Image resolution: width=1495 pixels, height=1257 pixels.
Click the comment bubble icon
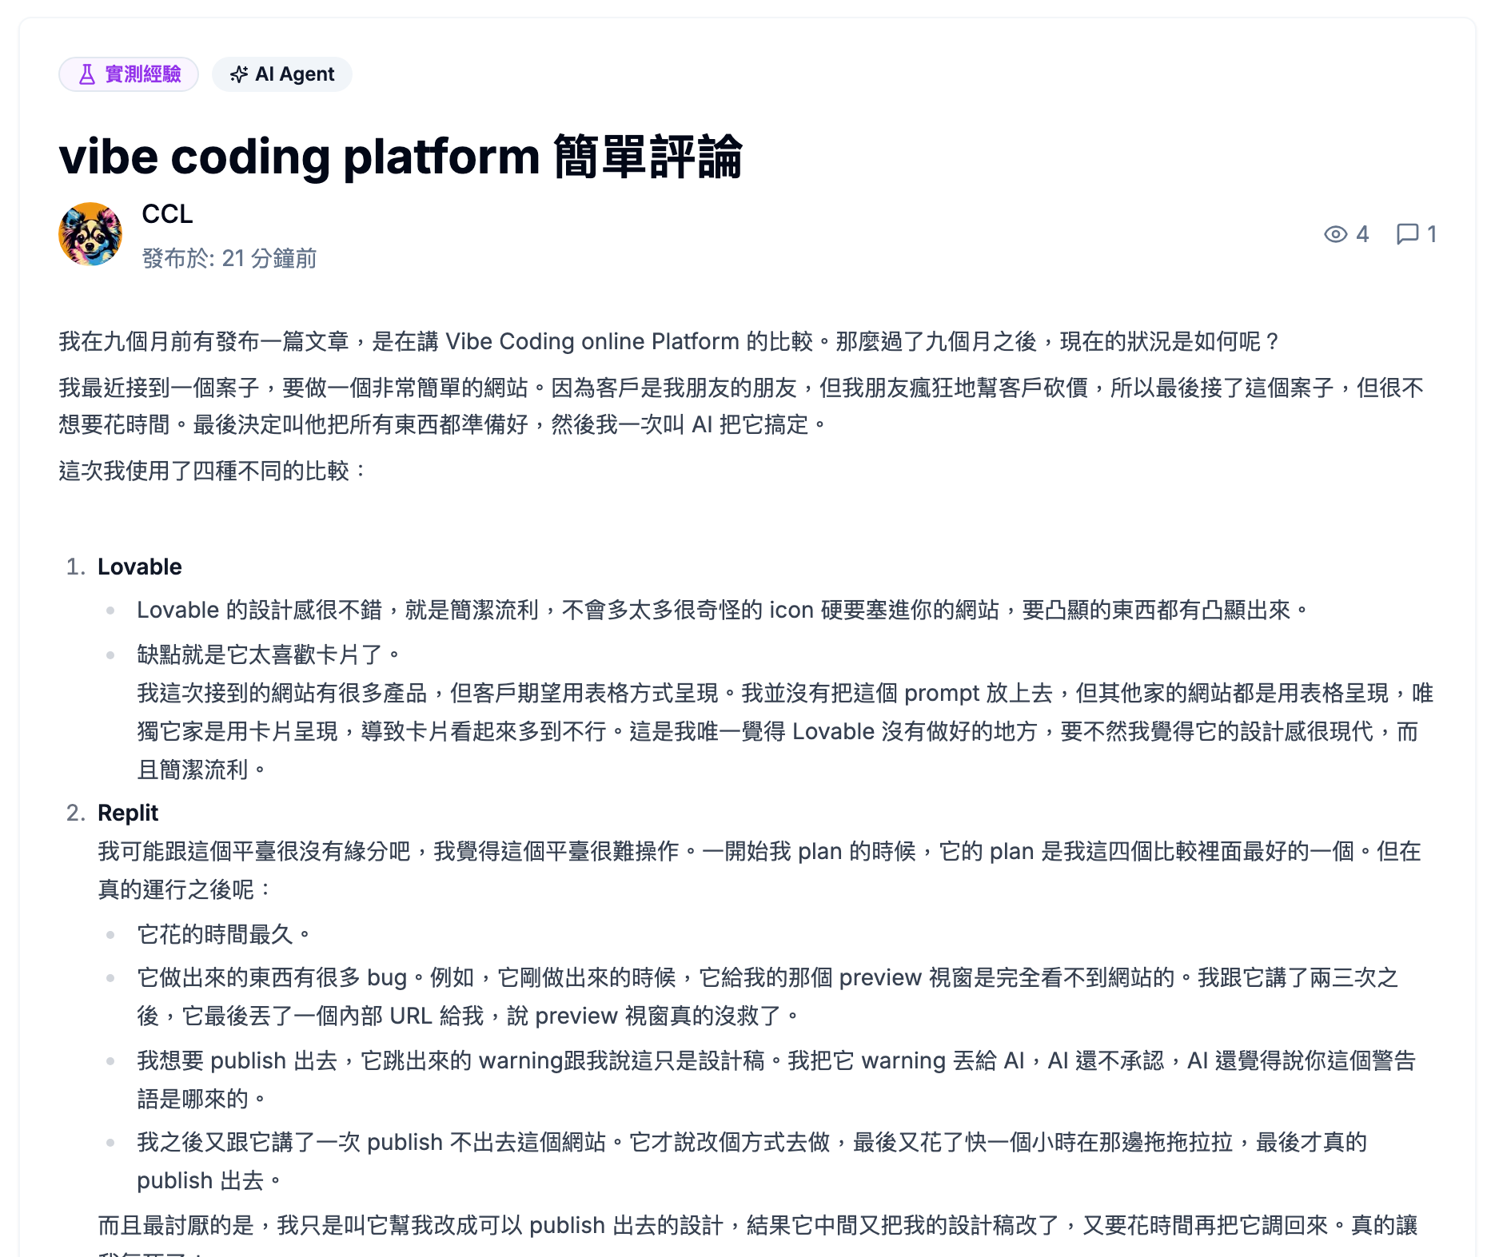[x=1407, y=234]
